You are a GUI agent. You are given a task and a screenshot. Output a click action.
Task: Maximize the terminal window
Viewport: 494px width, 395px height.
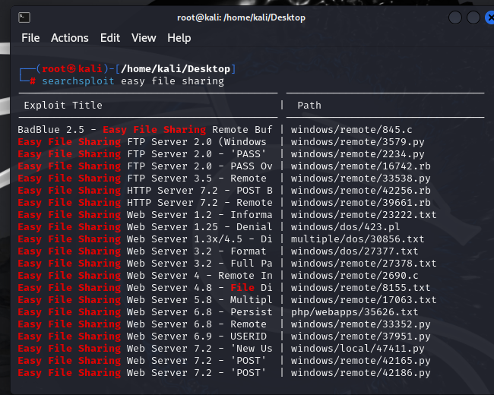click(x=473, y=17)
